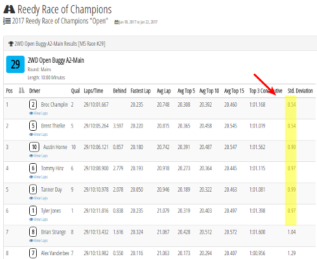Viewport: 317px width, 259px height.
Task: Show View Laps under Tanner Day
Action: pos(39,198)
